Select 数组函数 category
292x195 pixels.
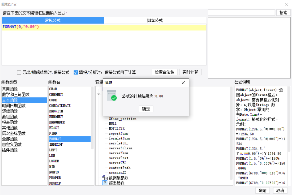(24, 117)
